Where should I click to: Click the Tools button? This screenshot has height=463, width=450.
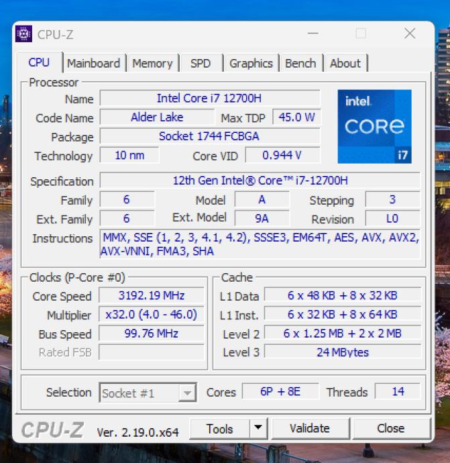(219, 429)
